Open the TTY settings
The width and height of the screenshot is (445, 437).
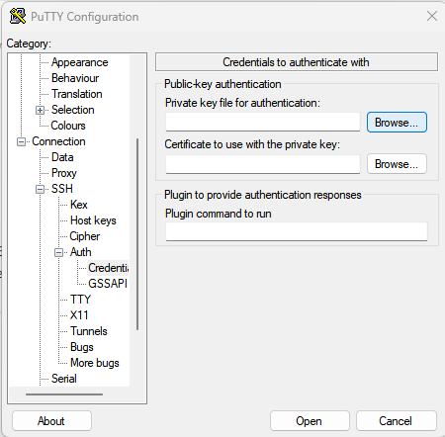pos(80,300)
